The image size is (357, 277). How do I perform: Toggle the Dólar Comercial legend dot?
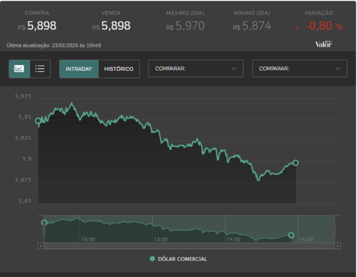coord(152,259)
